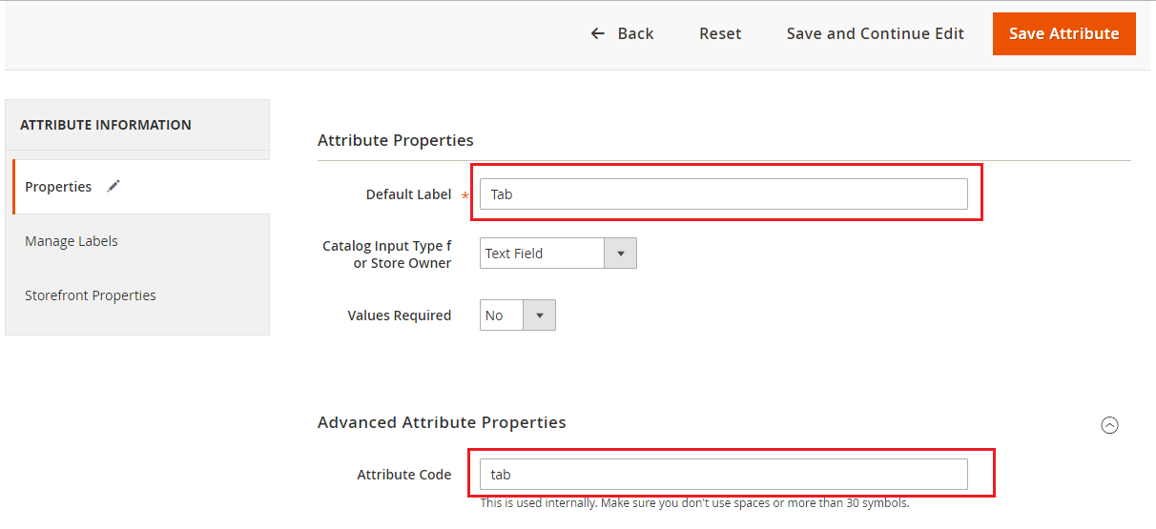Click the Values Required field label
This screenshot has width=1156, height=529.
click(x=399, y=315)
